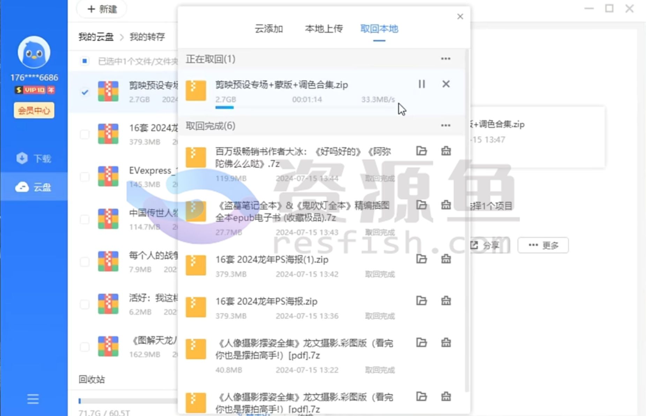Pause the 剪映预设专场 zip download
The image size is (646, 416).
[x=421, y=84]
